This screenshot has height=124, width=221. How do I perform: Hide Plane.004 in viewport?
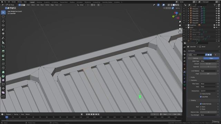coord(217,16)
